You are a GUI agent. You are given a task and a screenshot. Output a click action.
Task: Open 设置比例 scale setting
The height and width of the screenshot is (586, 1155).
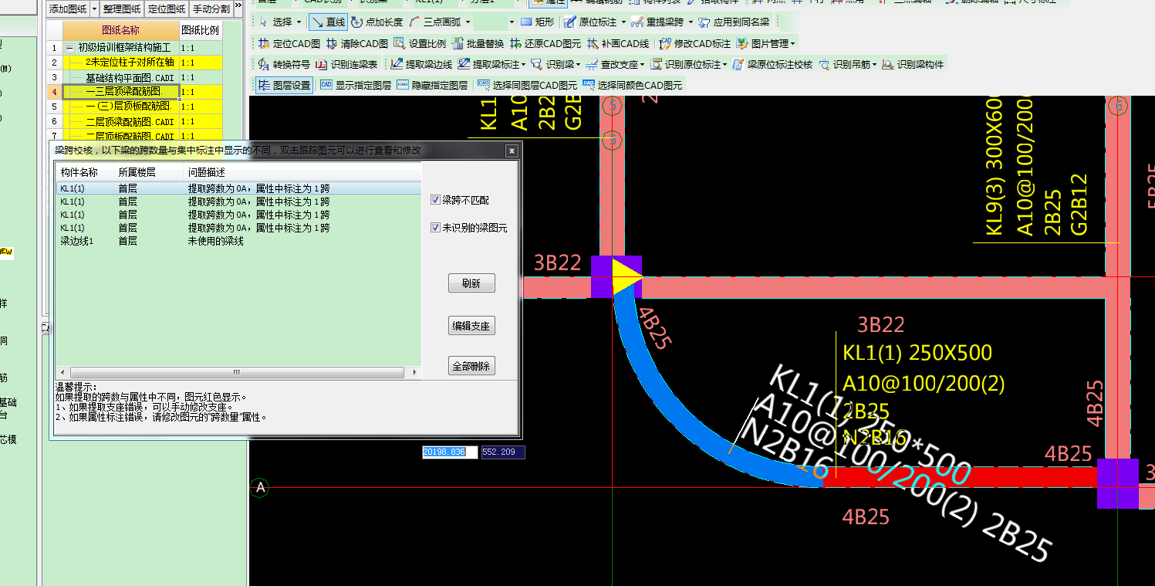coord(420,44)
